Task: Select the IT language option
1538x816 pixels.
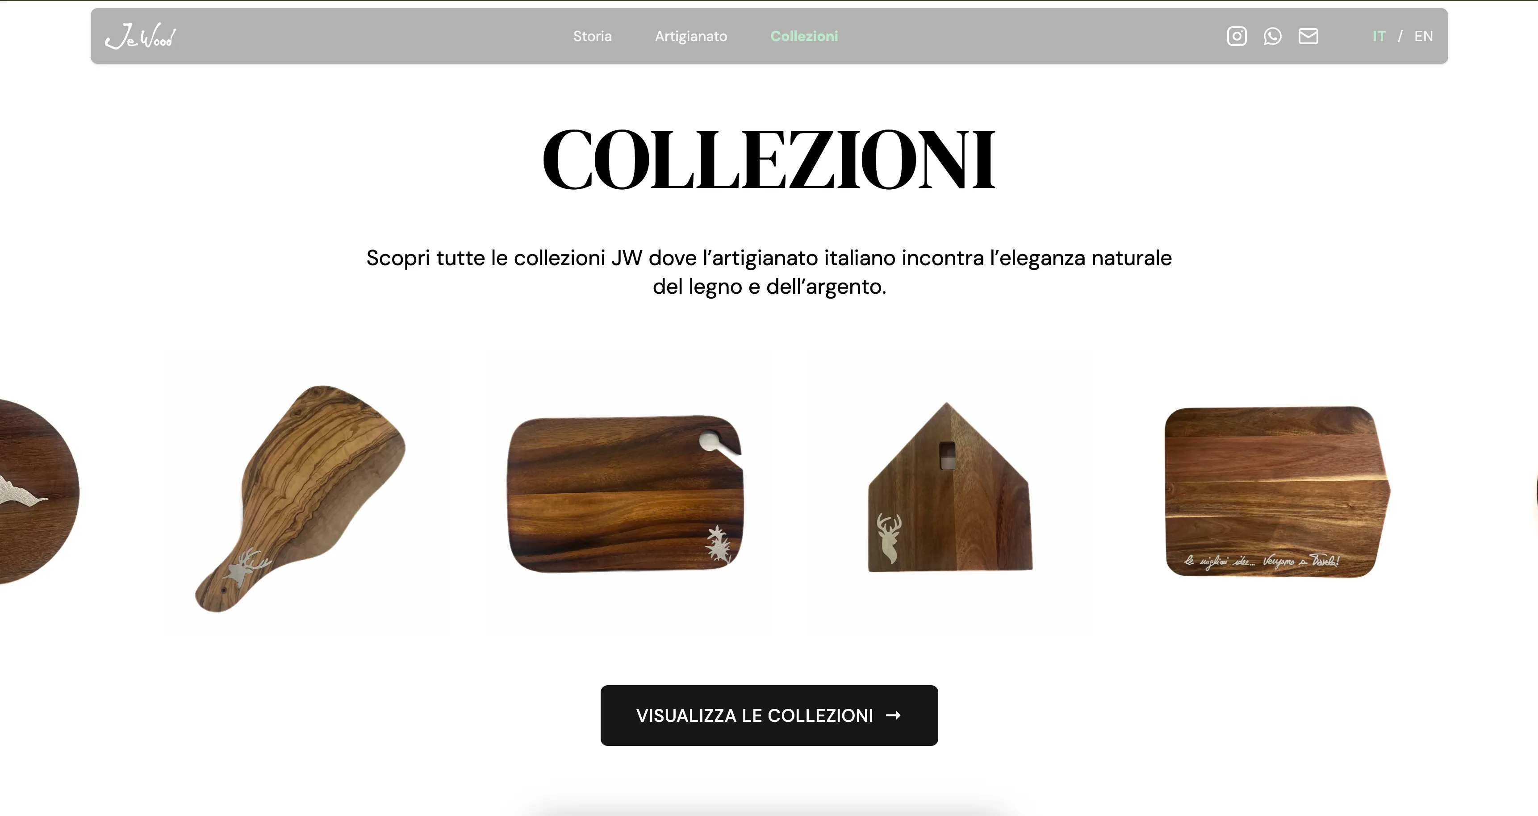Action: (x=1379, y=36)
